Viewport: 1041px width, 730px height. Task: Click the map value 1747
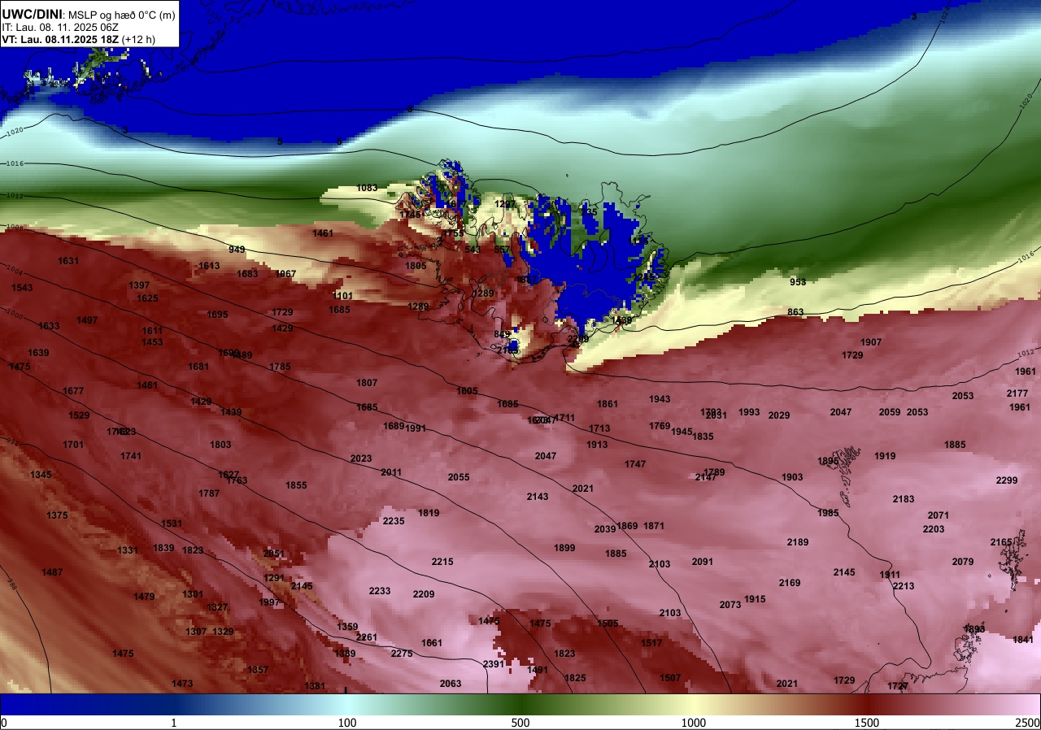point(635,464)
